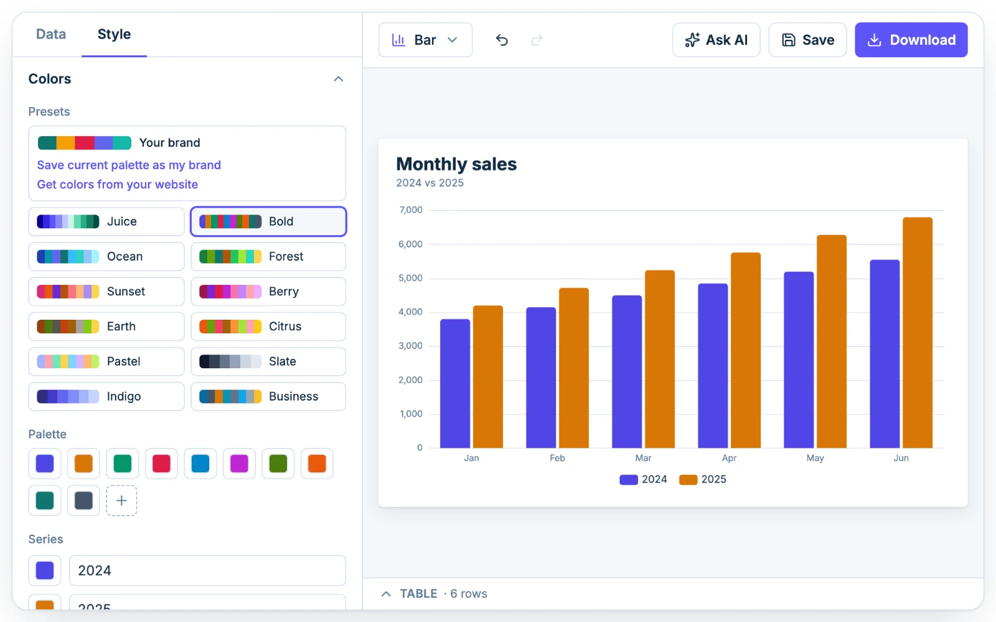Image resolution: width=996 pixels, height=622 pixels.
Task: Toggle the 2025 legend item
Action: click(703, 480)
